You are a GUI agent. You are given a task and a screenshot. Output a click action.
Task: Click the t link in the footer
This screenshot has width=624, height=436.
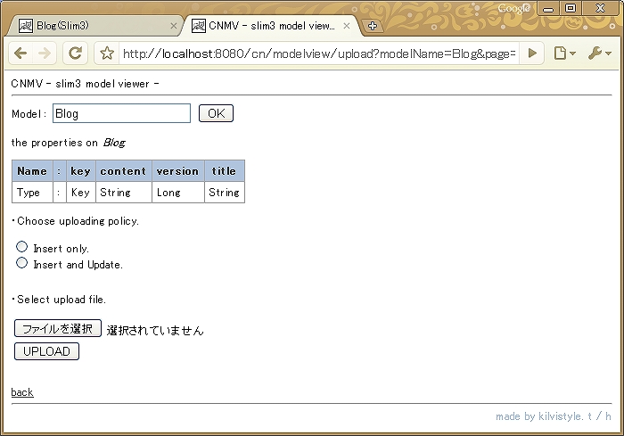pyautogui.click(x=590, y=416)
